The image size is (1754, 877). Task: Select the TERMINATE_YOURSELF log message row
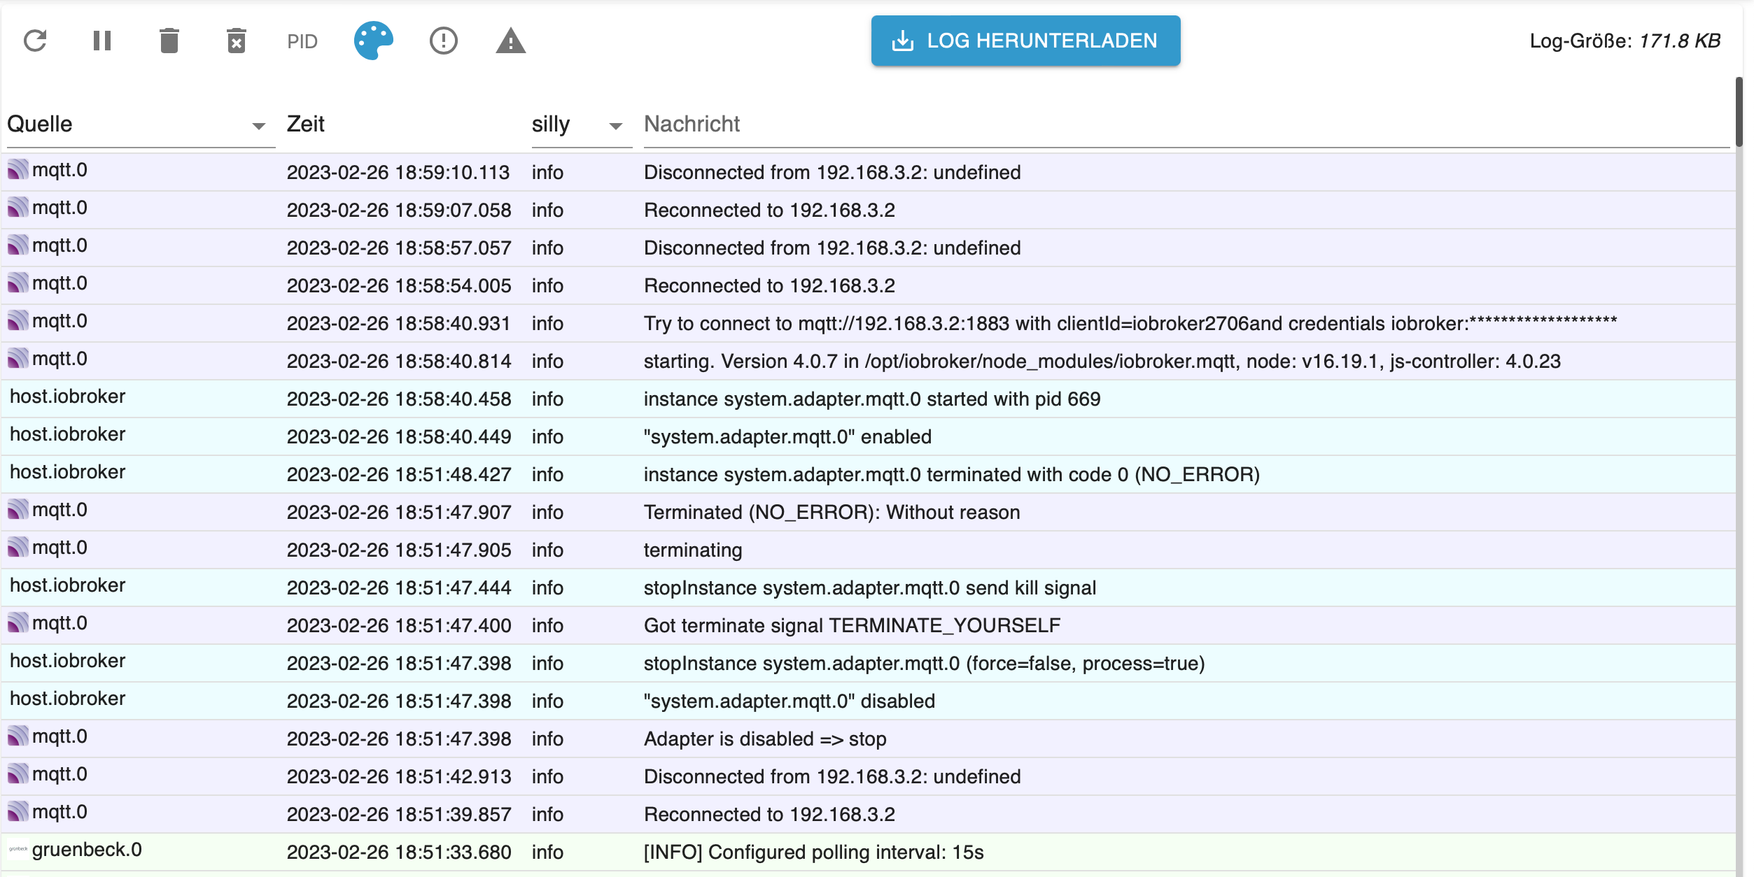(x=852, y=626)
